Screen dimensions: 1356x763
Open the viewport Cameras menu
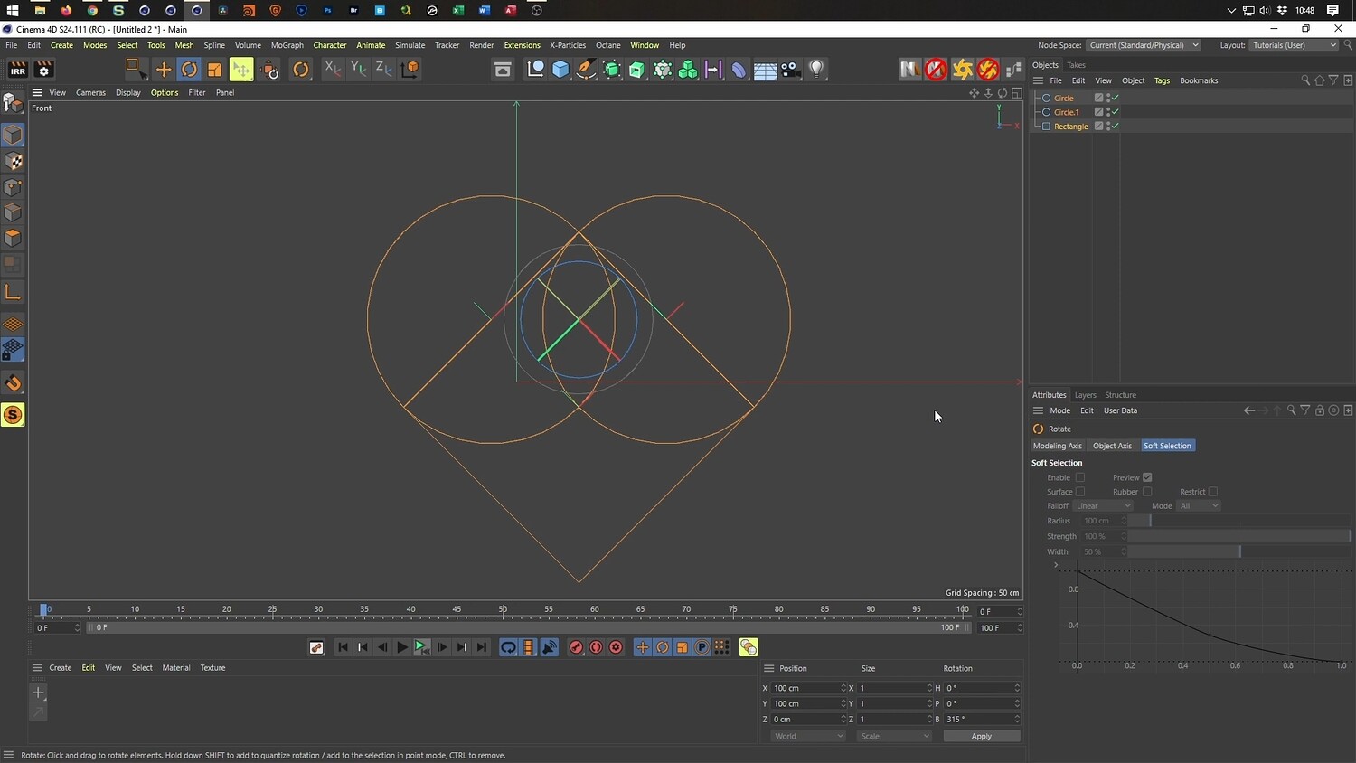pos(90,92)
